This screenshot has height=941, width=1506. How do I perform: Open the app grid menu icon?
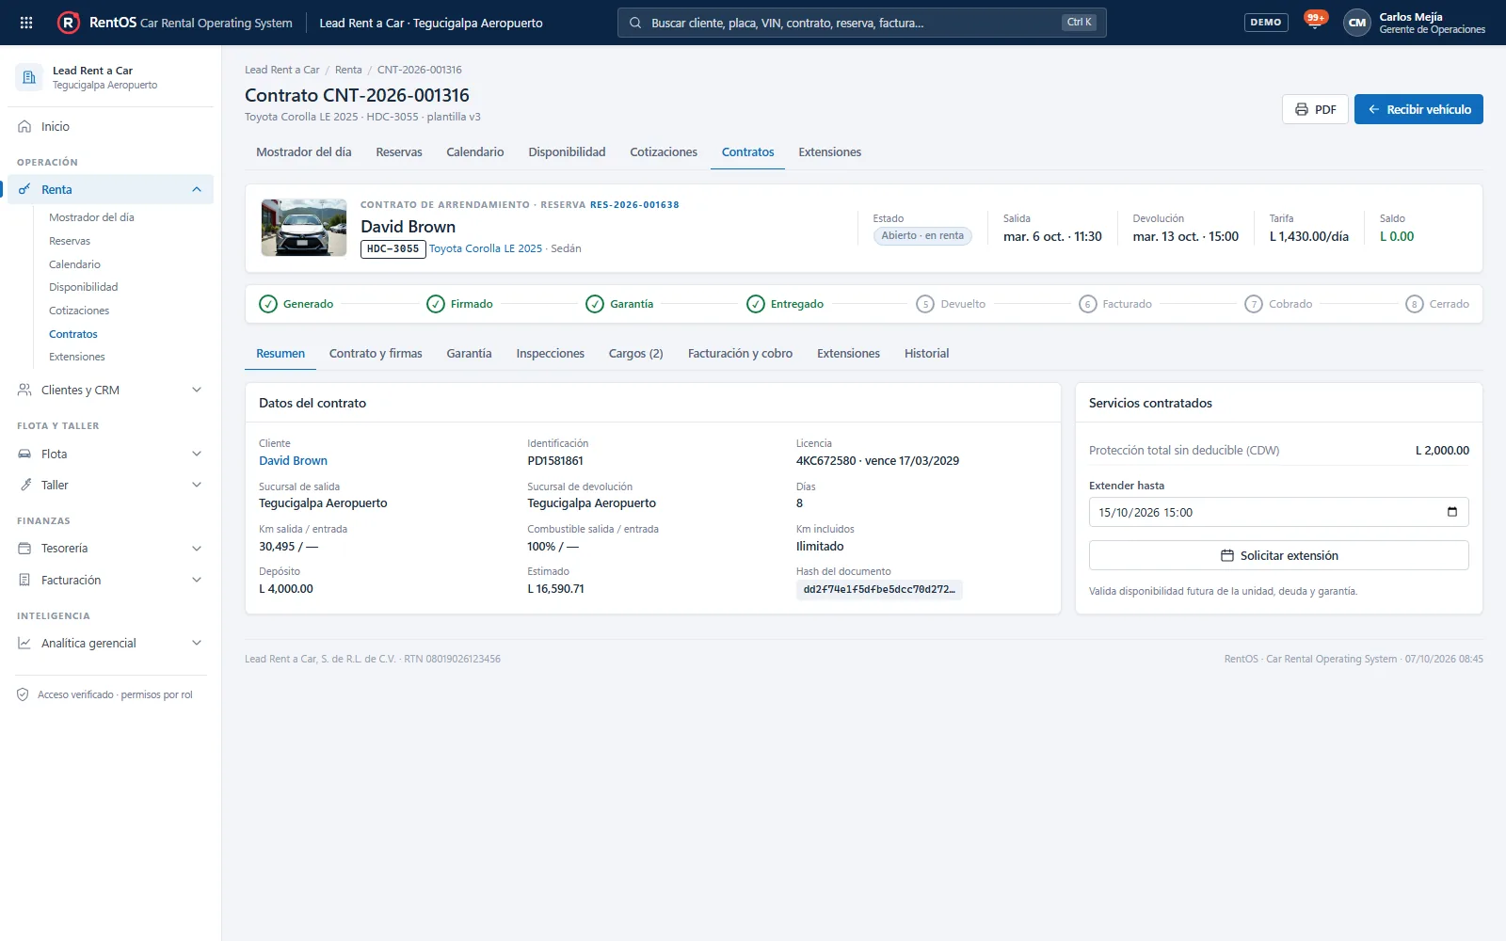click(26, 23)
